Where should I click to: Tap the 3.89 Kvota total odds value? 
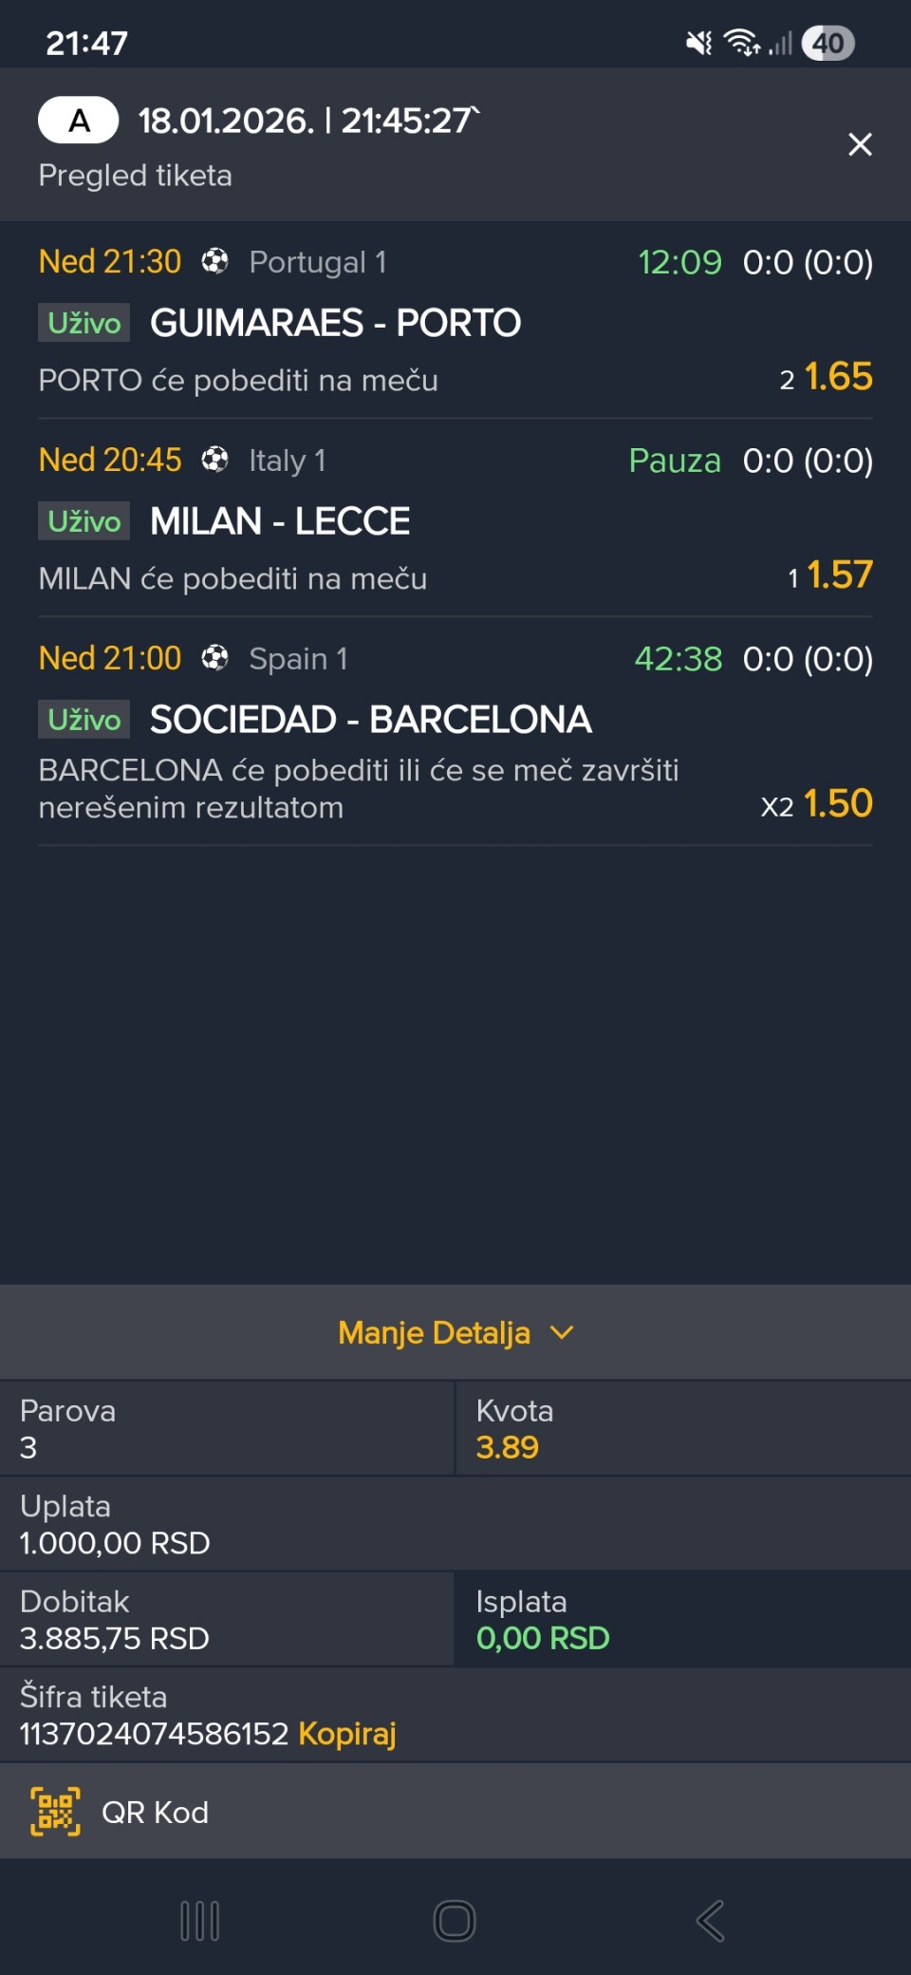point(507,1447)
